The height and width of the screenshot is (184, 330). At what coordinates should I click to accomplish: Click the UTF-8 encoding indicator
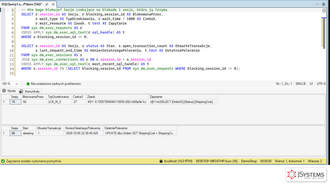pos(321,84)
